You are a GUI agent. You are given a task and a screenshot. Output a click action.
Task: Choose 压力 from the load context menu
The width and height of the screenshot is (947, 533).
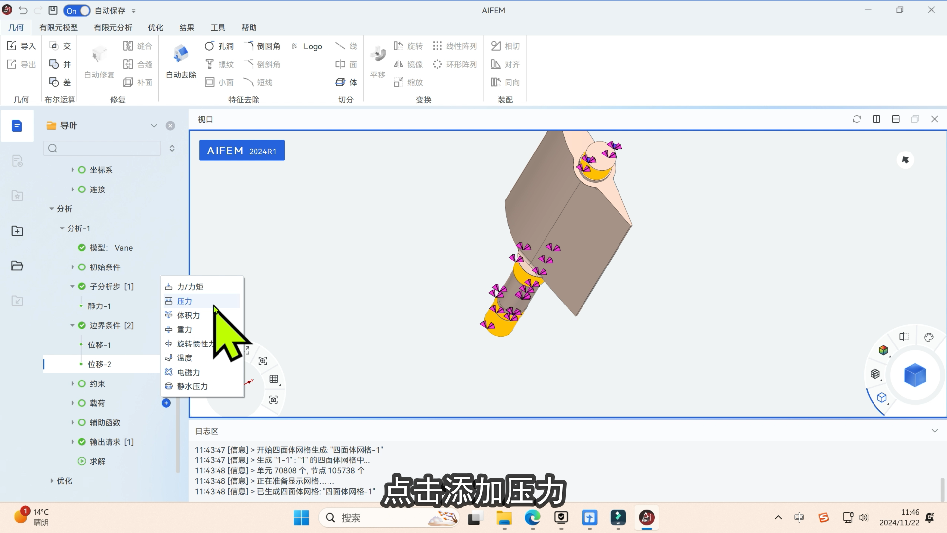coord(184,301)
